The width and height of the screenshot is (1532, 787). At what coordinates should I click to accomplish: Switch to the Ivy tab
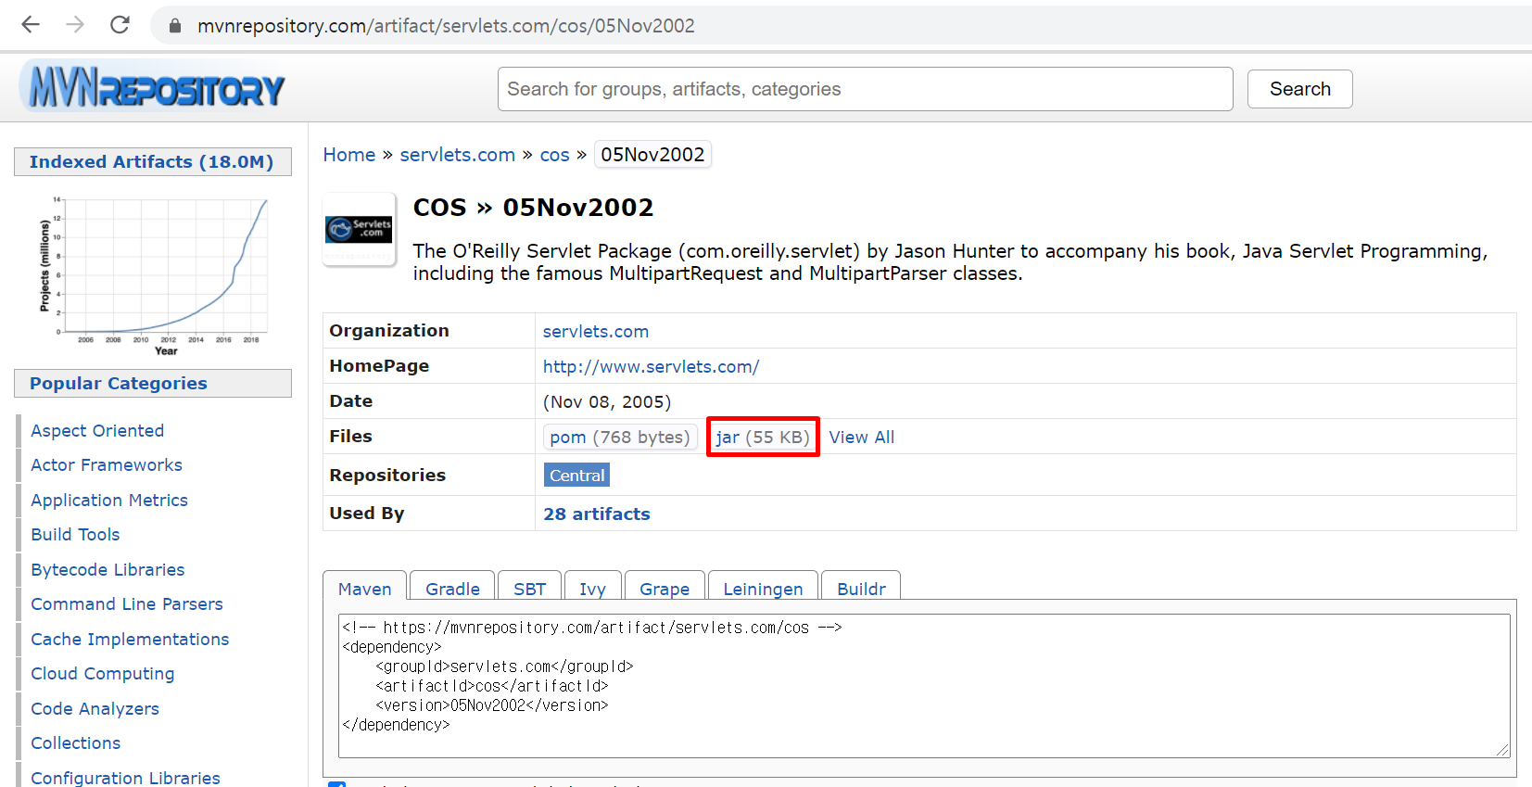[592, 589]
